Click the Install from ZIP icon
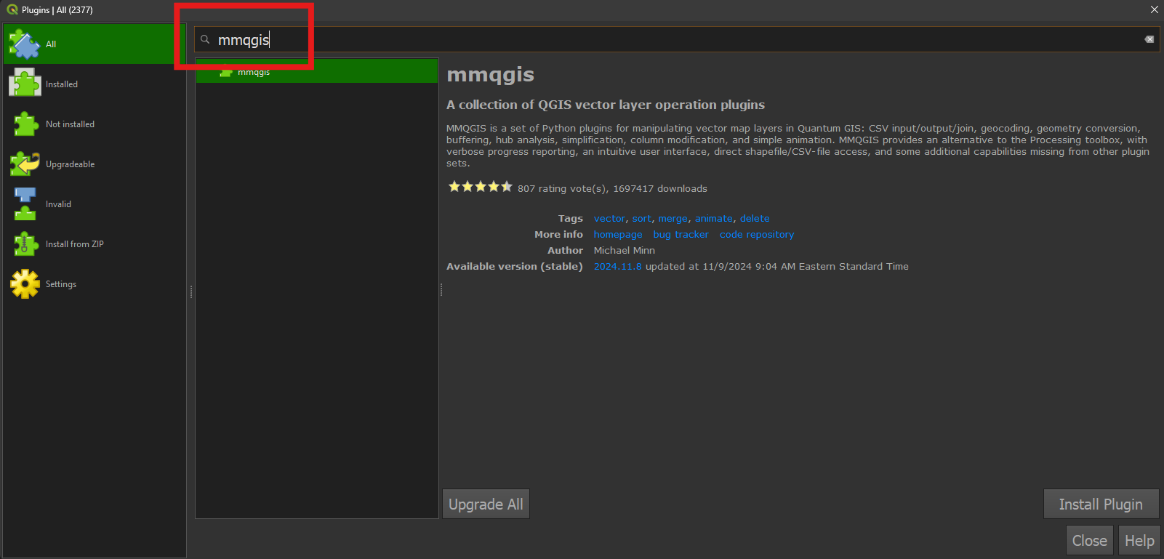Viewport: 1164px width, 559px height. (25, 244)
